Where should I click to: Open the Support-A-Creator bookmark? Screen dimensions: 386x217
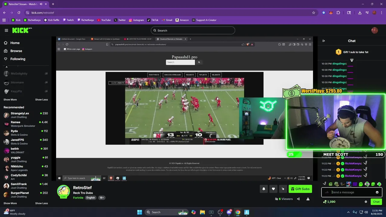(x=204, y=20)
